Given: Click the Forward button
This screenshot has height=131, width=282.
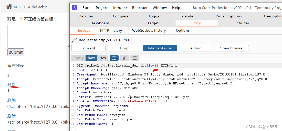Looking at the screenshot, I should coord(88,48).
